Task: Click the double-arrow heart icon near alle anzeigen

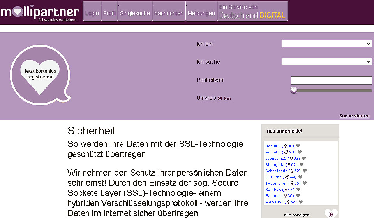Action: pyautogui.click(x=331, y=214)
